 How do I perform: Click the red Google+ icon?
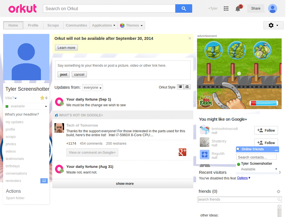[x=182, y=152]
